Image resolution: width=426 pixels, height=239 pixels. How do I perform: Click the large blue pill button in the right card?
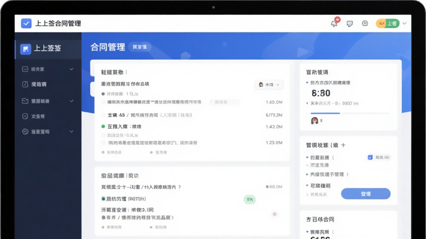click(366, 194)
